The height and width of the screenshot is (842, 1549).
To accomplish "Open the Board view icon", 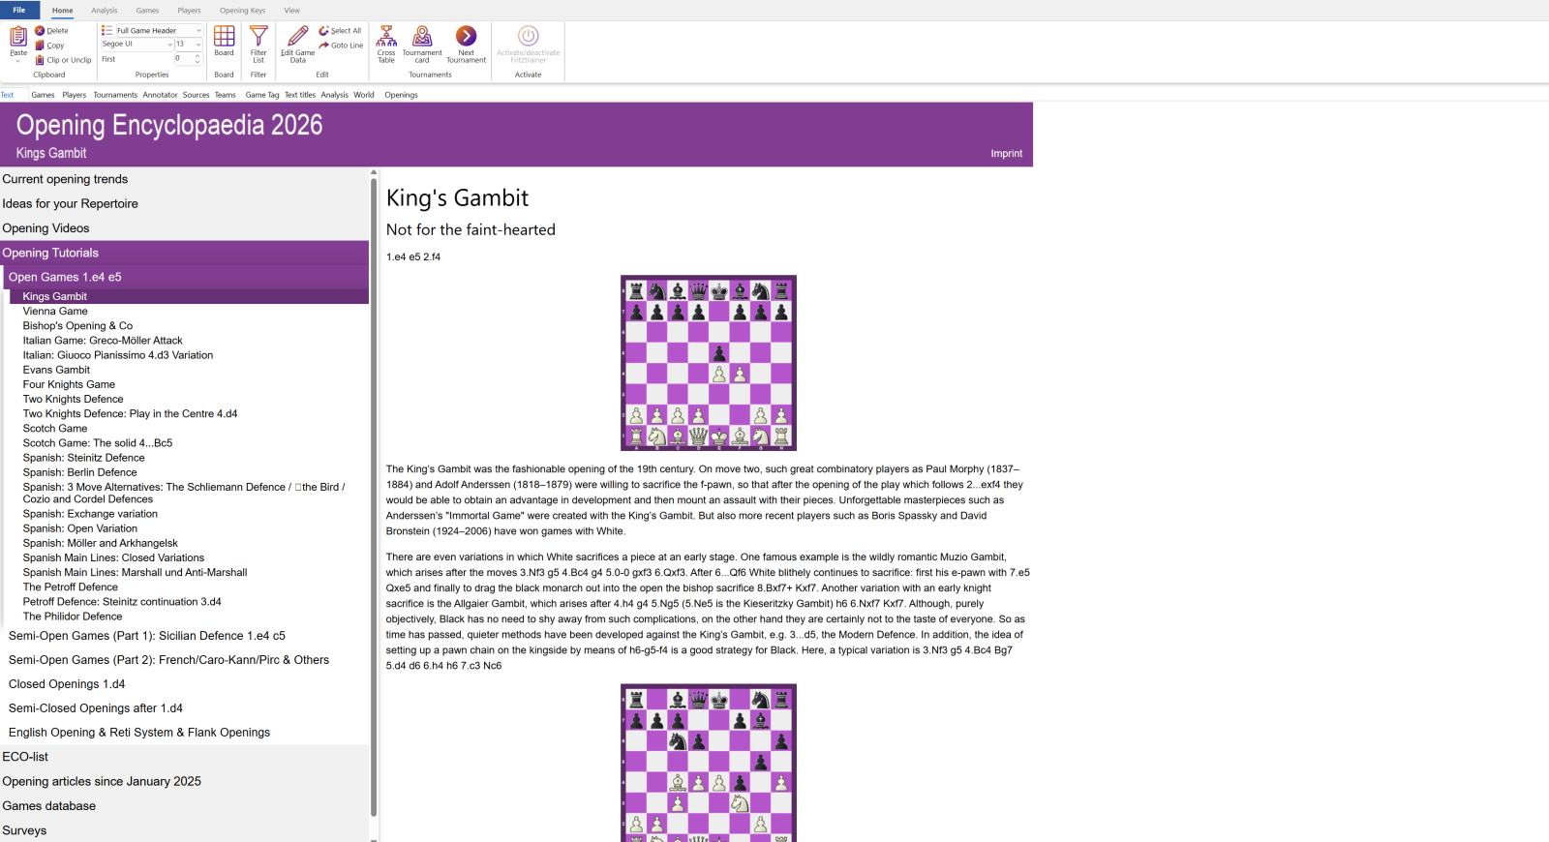I will [x=224, y=39].
